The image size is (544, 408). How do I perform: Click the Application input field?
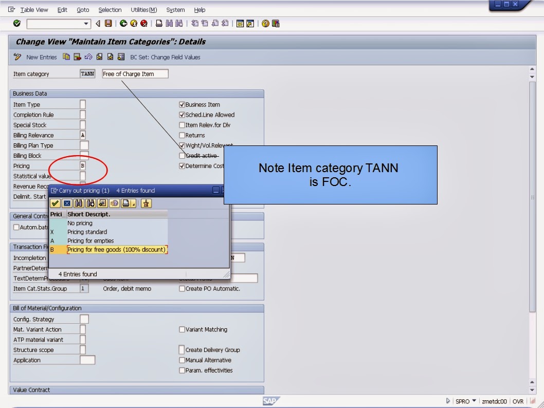(x=87, y=360)
